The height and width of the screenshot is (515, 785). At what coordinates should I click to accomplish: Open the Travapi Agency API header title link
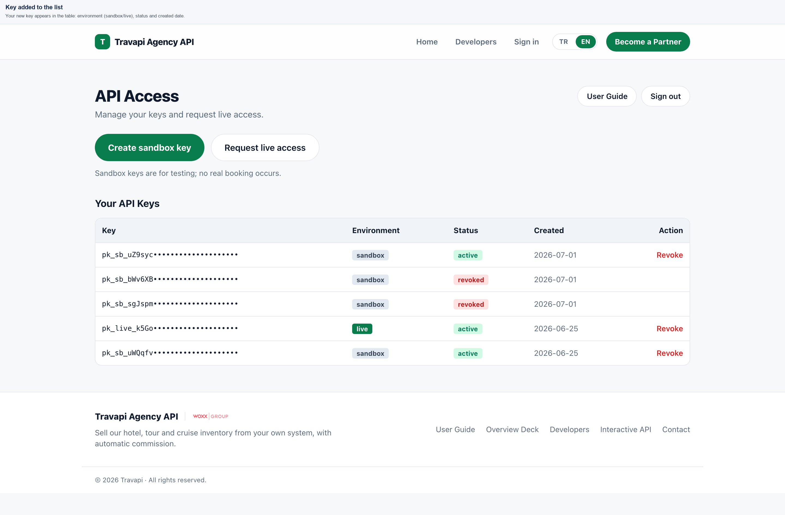point(154,42)
